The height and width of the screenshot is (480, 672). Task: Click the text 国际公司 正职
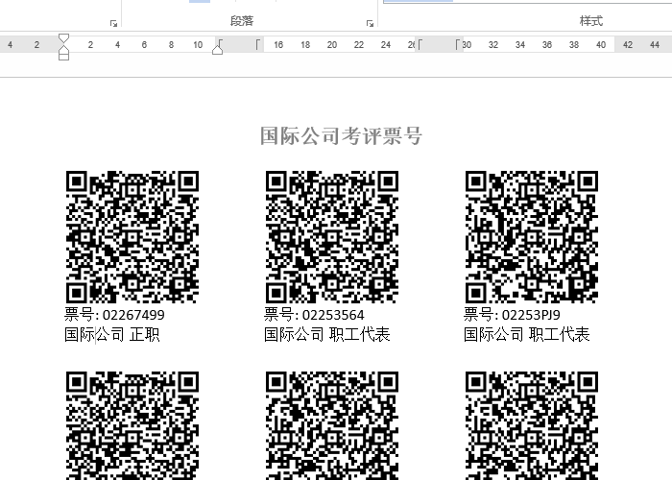(x=112, y=334)
